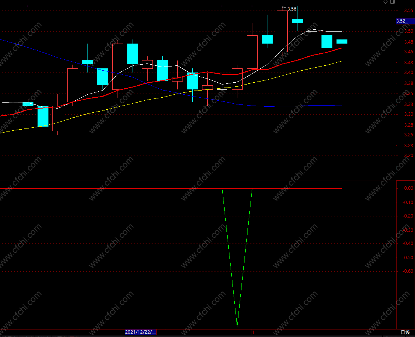415x337 pixels.
Task: Click the month marker 1 on time axis
Action: [x=253, y=332]
